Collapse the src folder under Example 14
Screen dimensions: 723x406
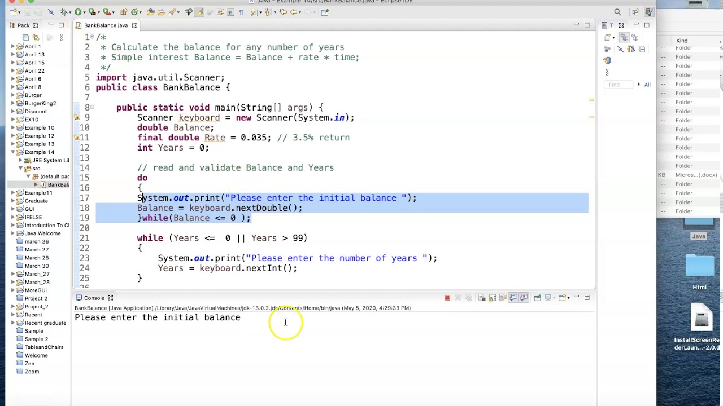20,169
